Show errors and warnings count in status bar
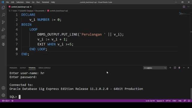The height and width of the screenshot is (108, 192). pyautogui.click(x=6, y=101)
